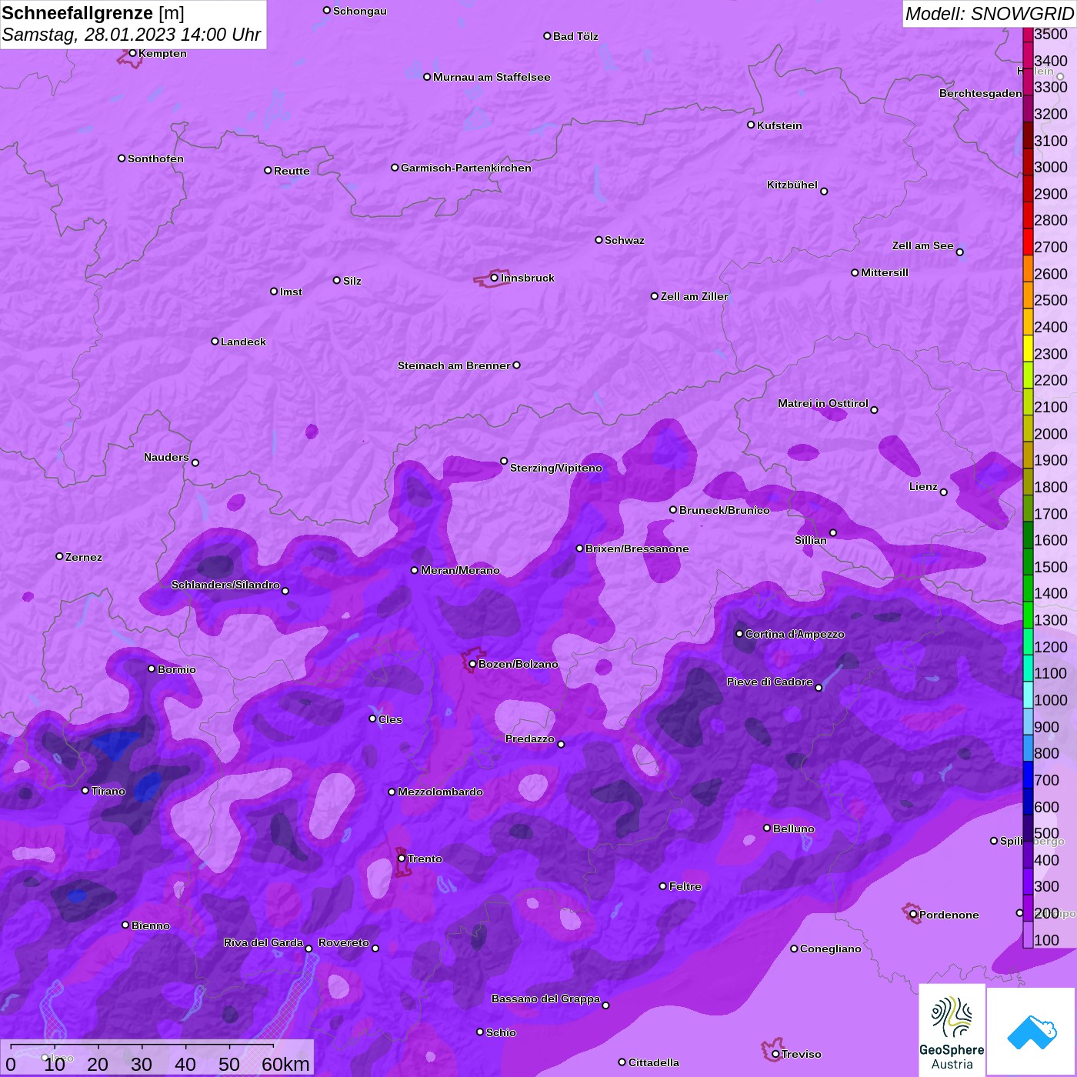
Task: Click the date Samstag, 28.01.2023 14:00 Uhr
Action: pos(132,35)
